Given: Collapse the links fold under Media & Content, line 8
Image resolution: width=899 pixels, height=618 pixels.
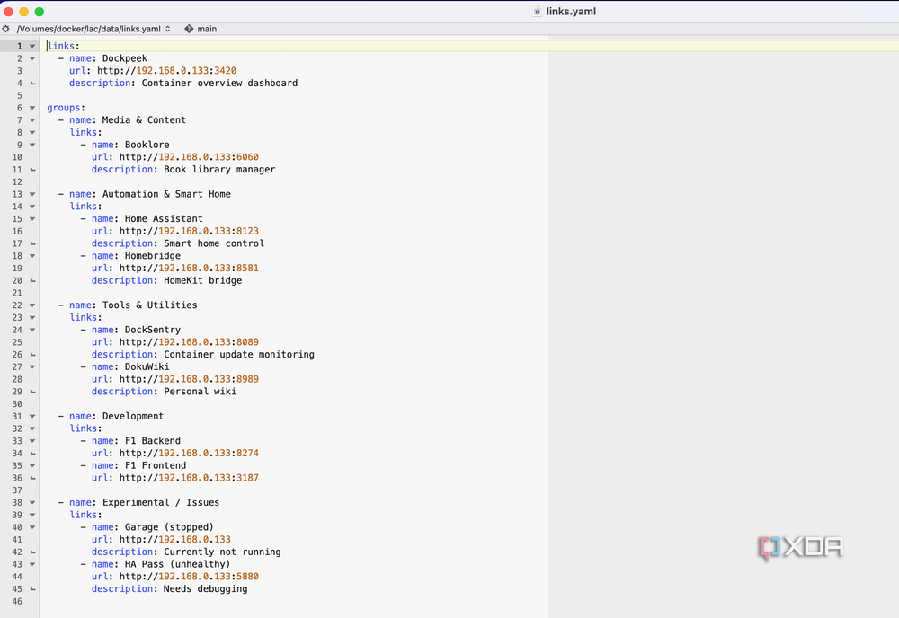Looking at the screenshot, I should (32, 132).
